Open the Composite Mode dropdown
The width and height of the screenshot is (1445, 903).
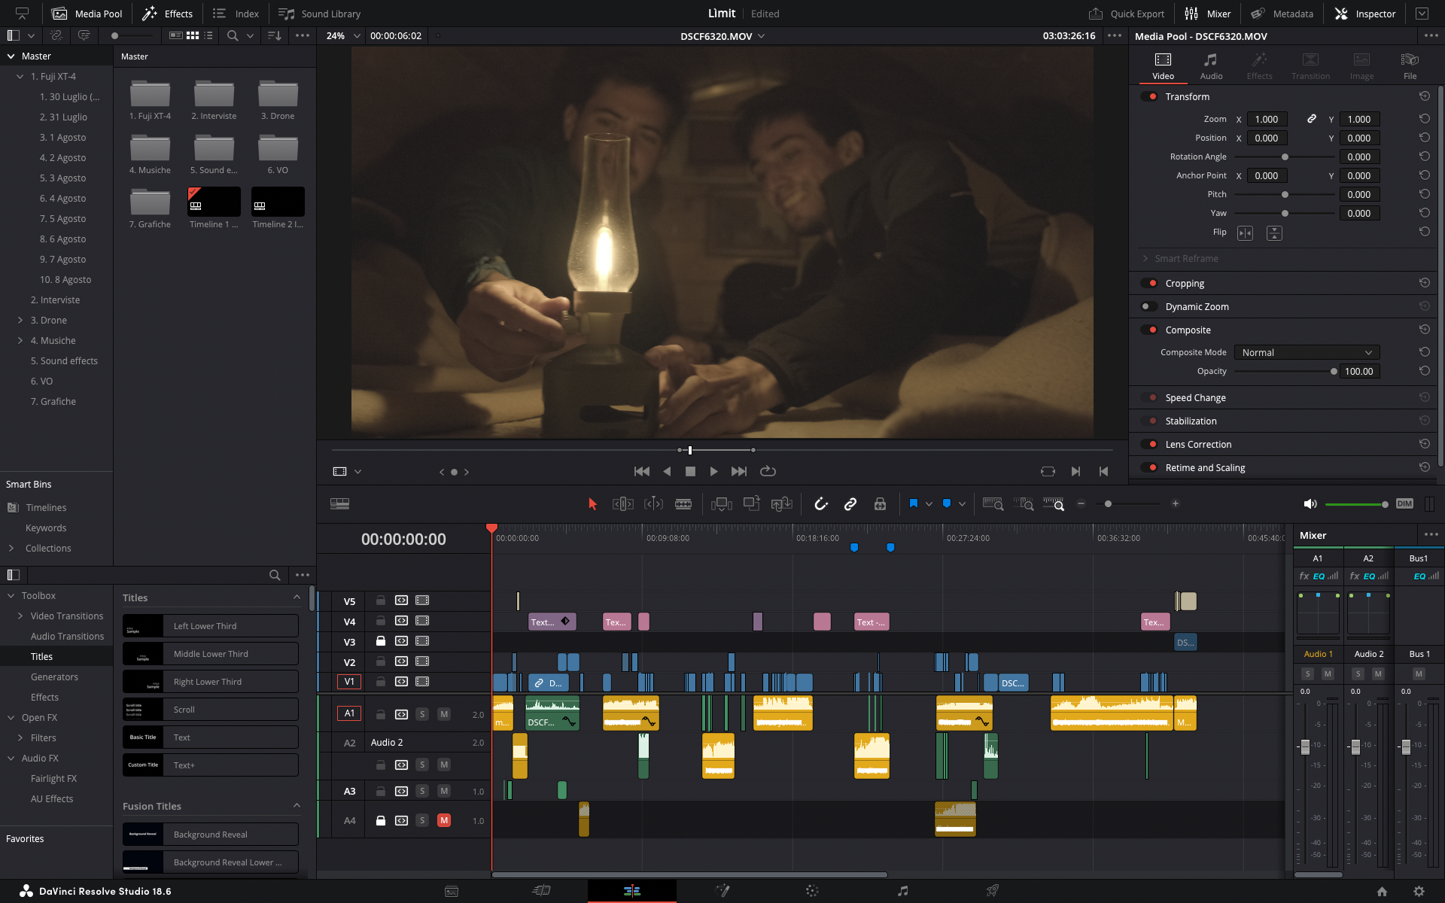pos(1307,353)
